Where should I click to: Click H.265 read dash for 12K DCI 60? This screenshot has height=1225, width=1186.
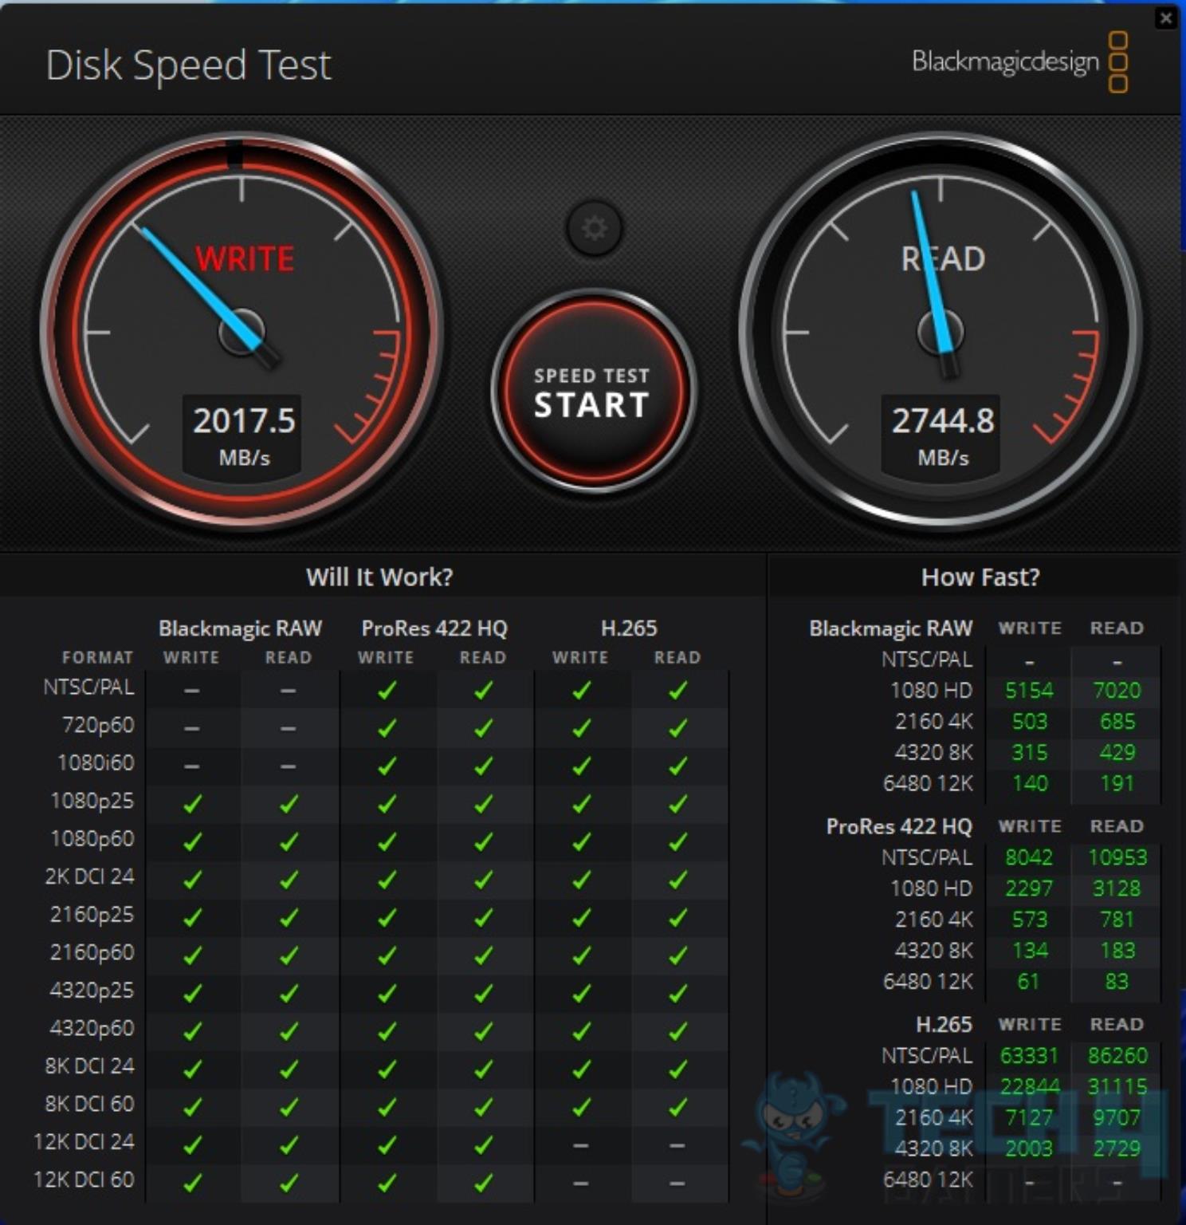point(677,1184)
